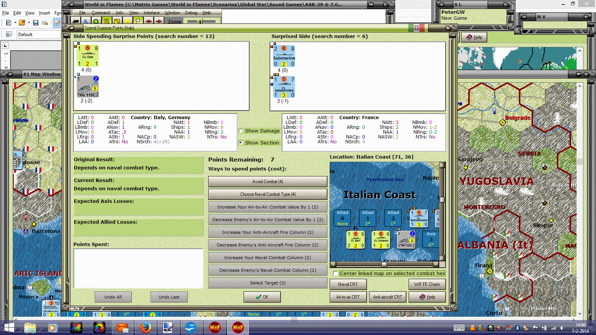Click the mini map scroll right arrow
The height and width of the screenshot is (335, 596).
pyautogui.click(x=436, y=264)
